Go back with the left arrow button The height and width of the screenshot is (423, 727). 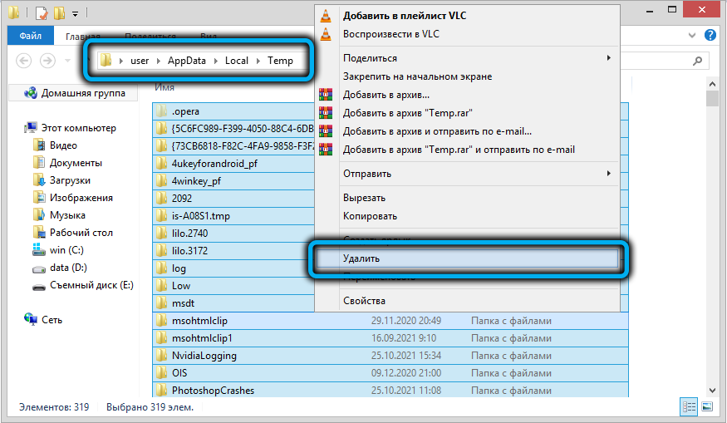tap(24, 61)
